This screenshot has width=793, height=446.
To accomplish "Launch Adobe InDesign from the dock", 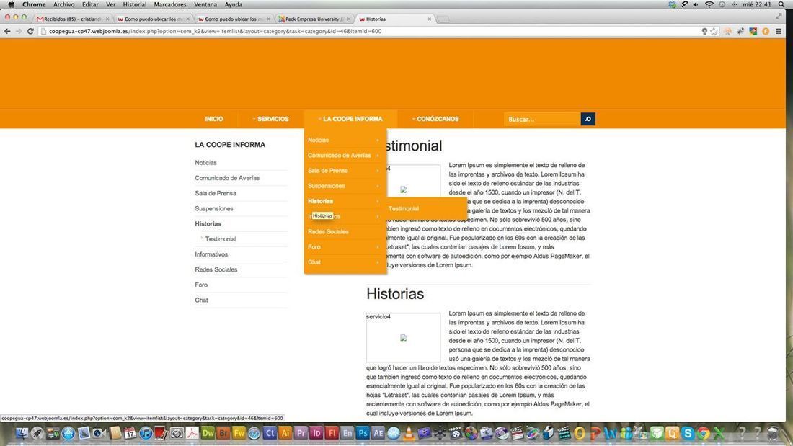I will pyautogui.click(x=316, y=433).
